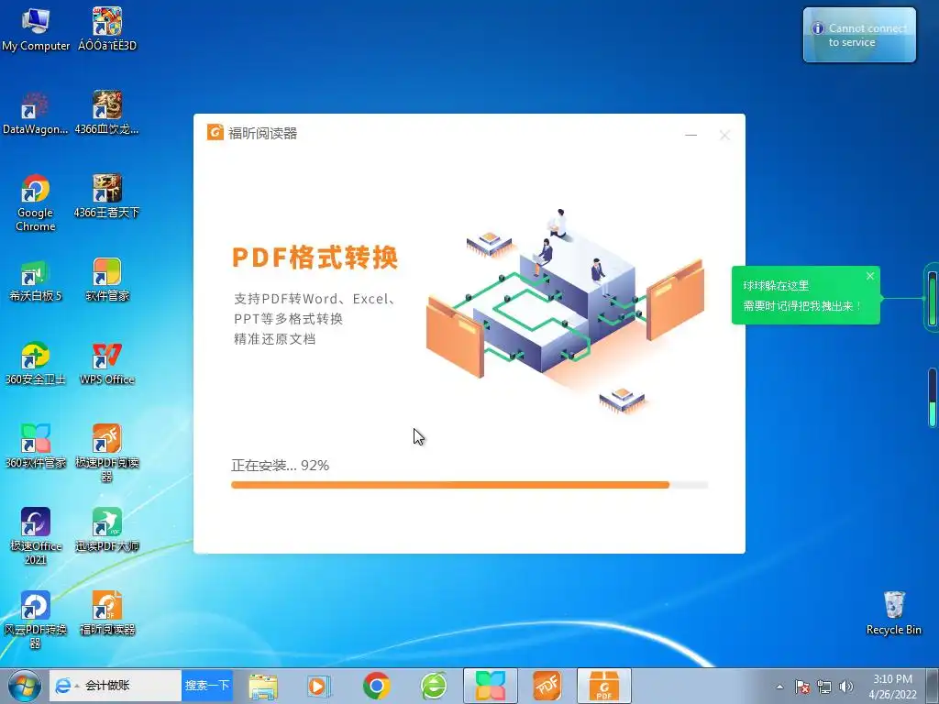Open 迅读PDF大师 desktop shortcut
Image resolution: width=939 pixels, height=704 pixels.
click(107, 531)
